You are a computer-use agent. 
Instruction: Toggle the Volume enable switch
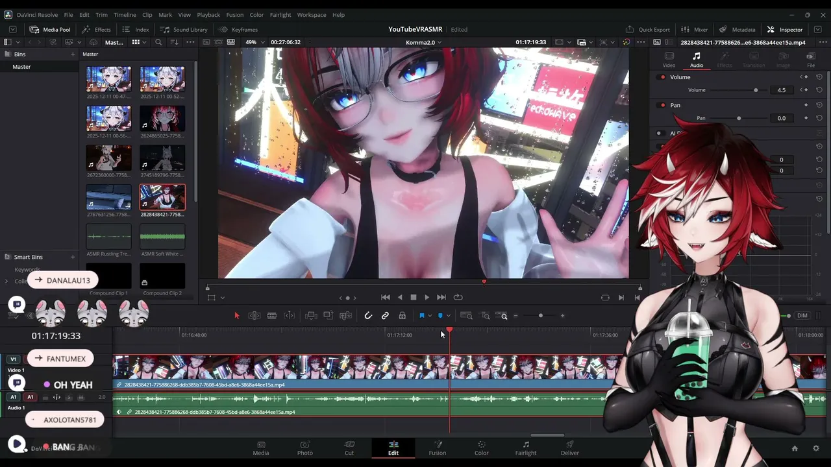tap(662, 77)
